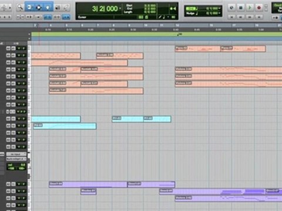Viewport: 282px width, 211px height.
Task: Click the pencil icon in the counter display's bottom strip
Action: [x=160, y=17]
